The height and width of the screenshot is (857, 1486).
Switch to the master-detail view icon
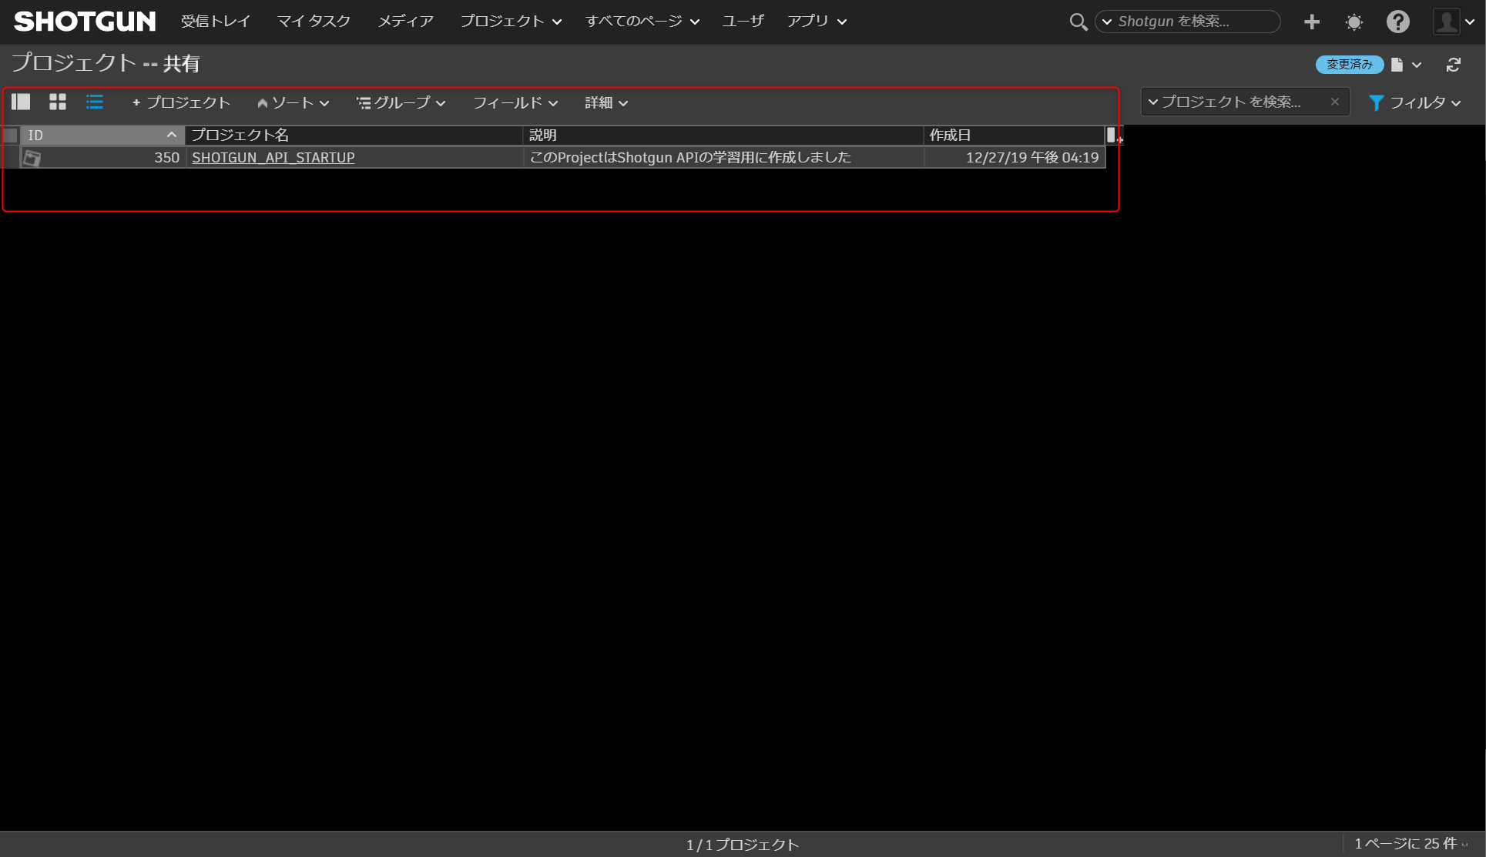[x=21, y=102]
